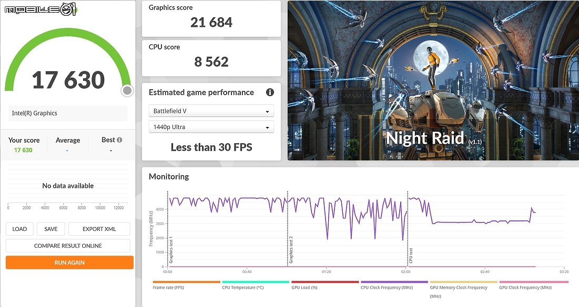Click the SAVE button

point(51,229)
